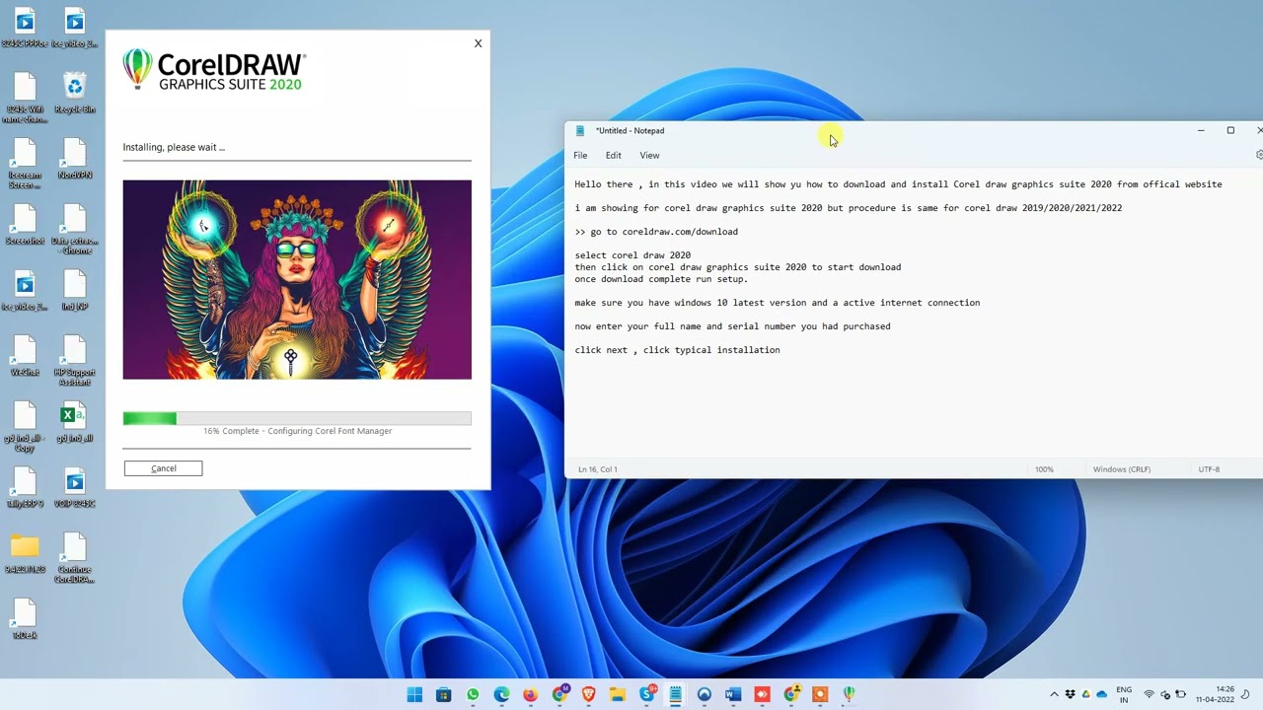Select the 8245c Wifi name file icon
This screenshot has height=710, width=1263.
[x=25, y=97]
